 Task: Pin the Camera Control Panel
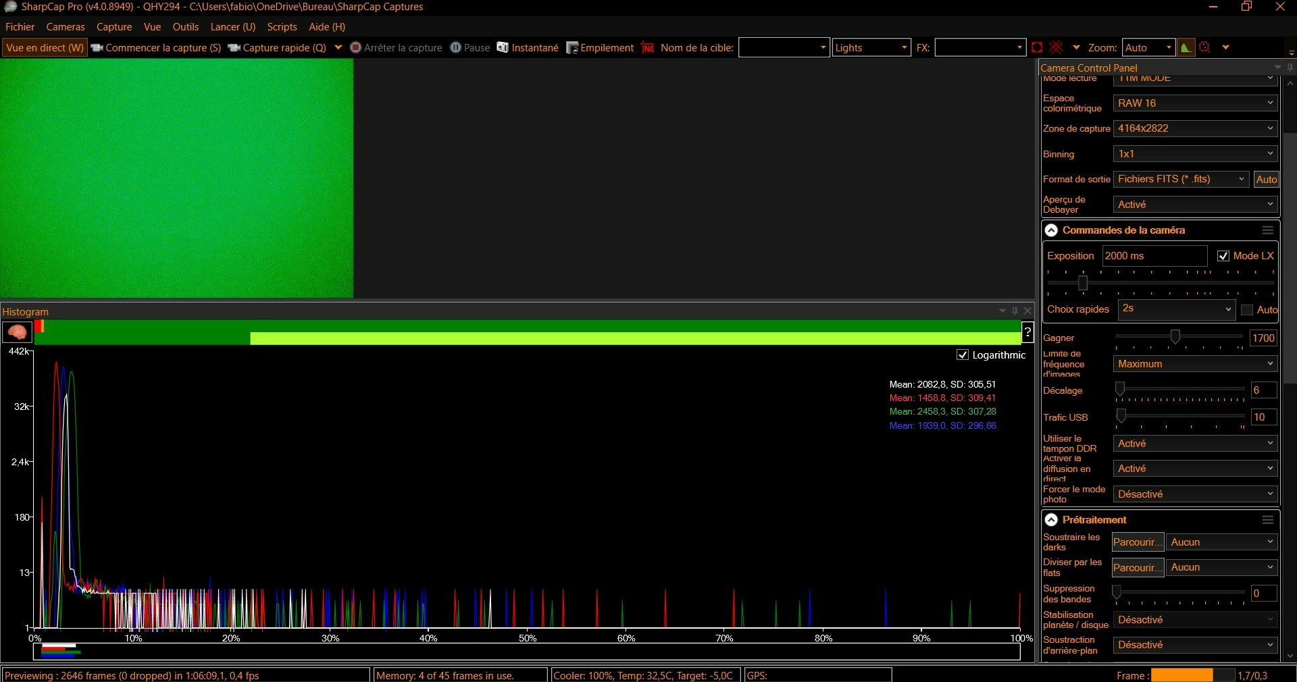tap(1290, 68)
